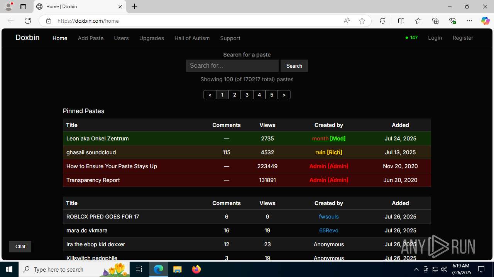The height and width of the screenshot is (277, 494).
Task: Show hidden system tray icons
Action: 416,269
